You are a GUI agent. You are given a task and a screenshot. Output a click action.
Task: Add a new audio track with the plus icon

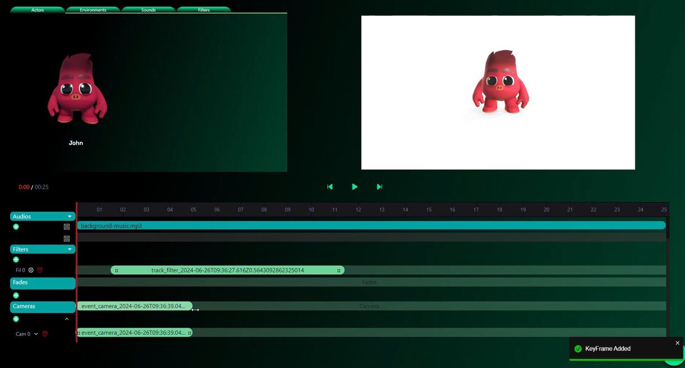click(x=16, y=227)
